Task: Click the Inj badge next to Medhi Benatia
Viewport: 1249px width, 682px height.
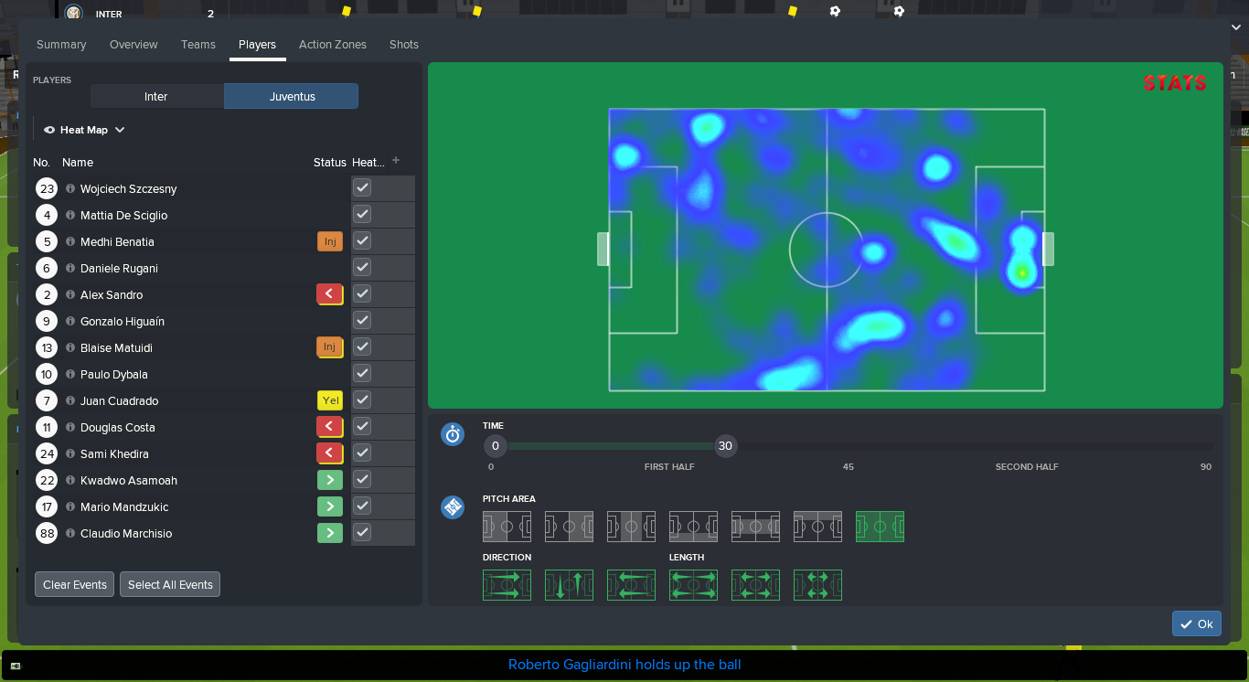Action: pyautogui.click(x=329, y=240)
